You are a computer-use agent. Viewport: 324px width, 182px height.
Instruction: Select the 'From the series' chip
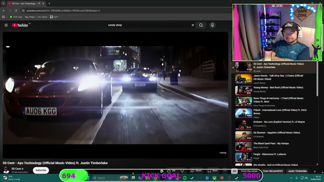(249, 171)
